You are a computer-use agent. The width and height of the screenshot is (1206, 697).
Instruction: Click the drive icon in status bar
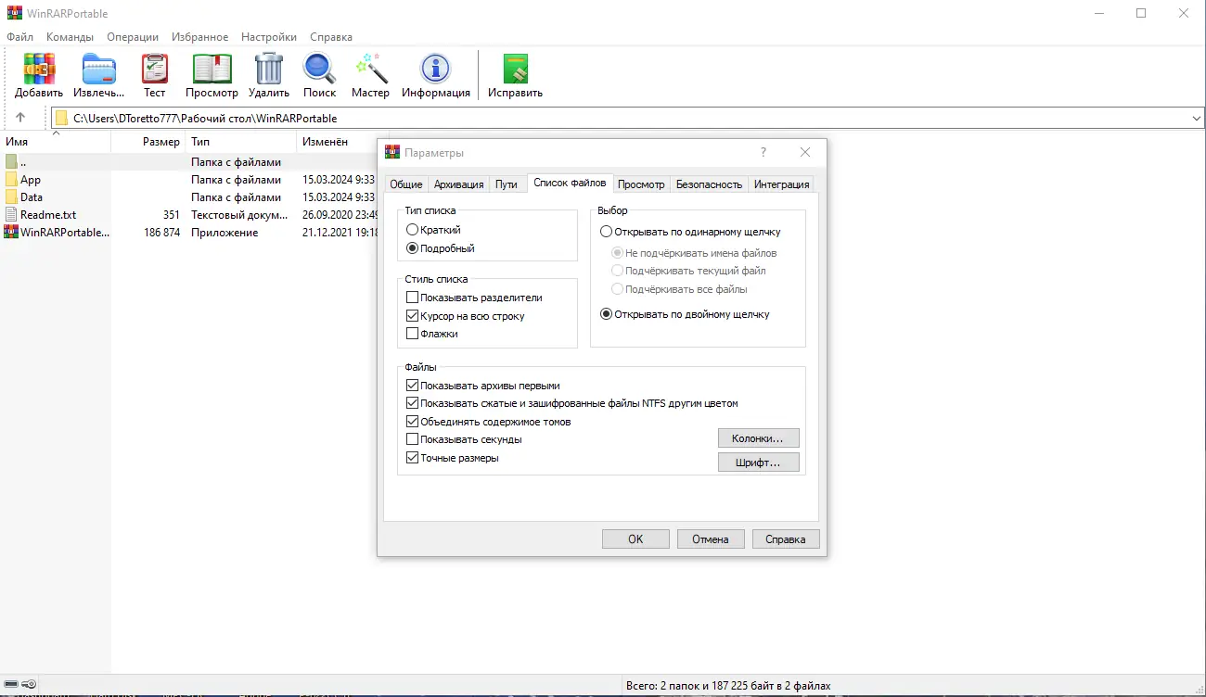10,685
